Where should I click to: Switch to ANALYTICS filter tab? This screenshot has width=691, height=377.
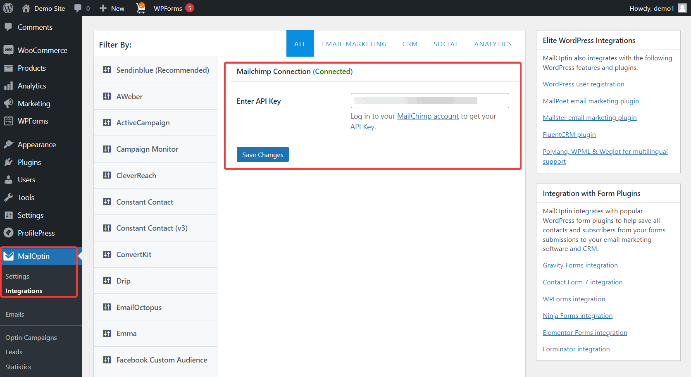coord(493,44)
